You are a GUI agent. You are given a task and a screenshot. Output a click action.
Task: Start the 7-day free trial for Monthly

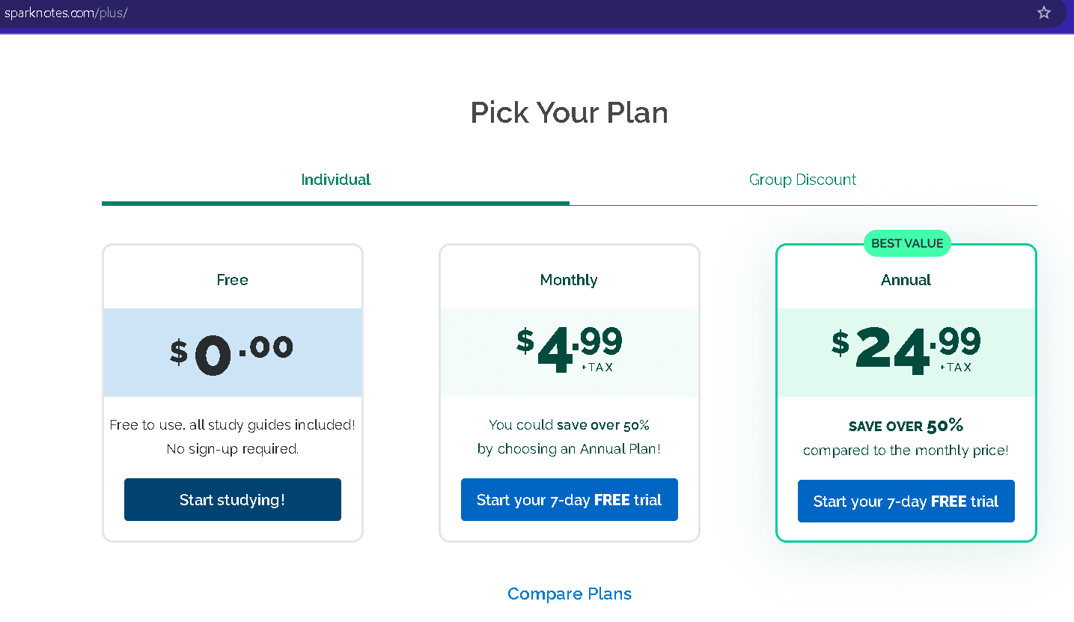569,500
